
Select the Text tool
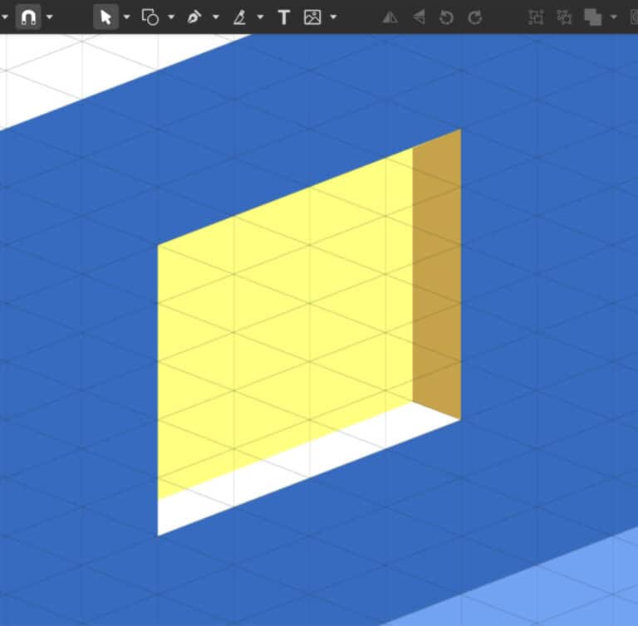pos(284,17)
